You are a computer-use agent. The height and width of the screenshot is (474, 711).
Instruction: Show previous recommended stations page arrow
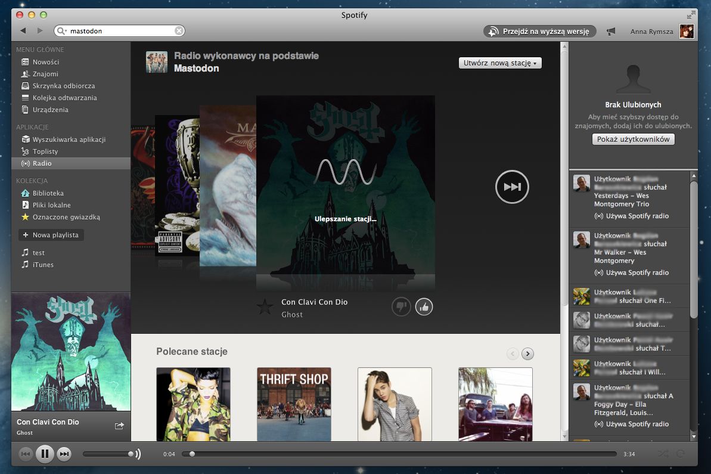pyautogui.click(x=513, y=354)
